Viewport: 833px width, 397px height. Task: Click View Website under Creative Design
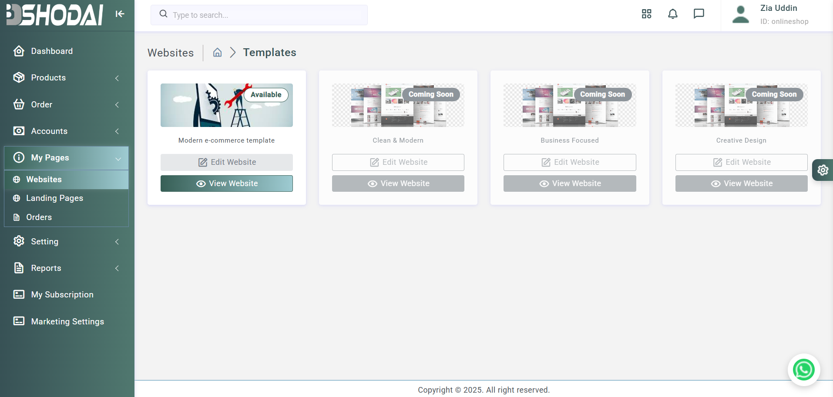tap(741, 183)
